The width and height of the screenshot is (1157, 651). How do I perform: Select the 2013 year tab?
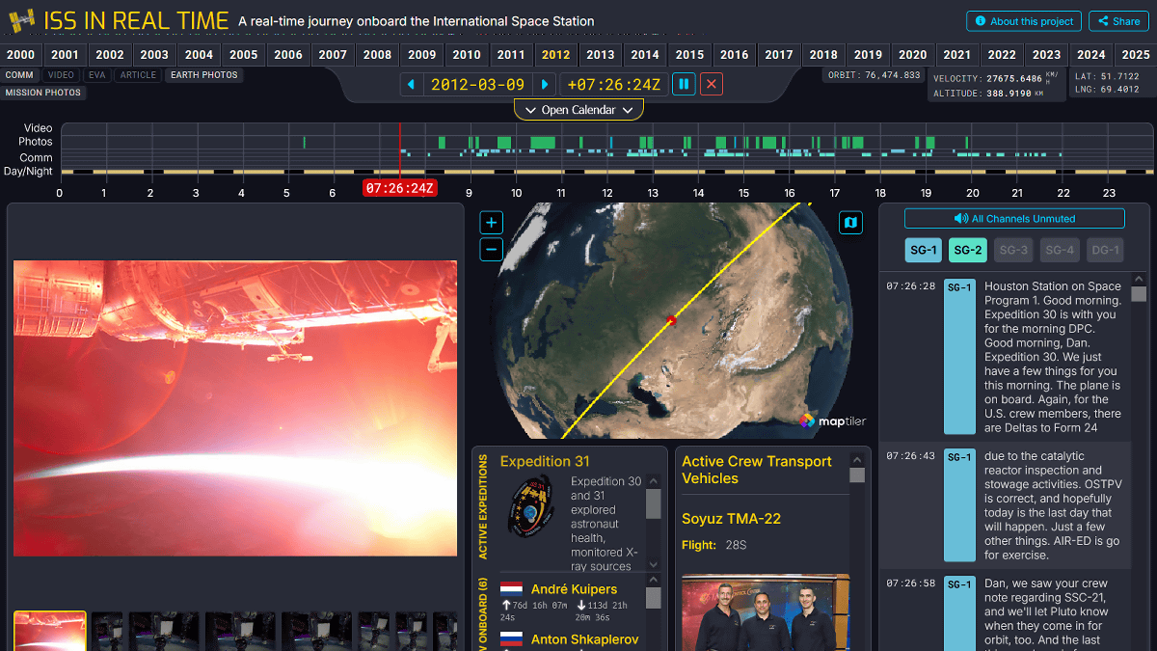pyautogui.click(x=600, y=55)
